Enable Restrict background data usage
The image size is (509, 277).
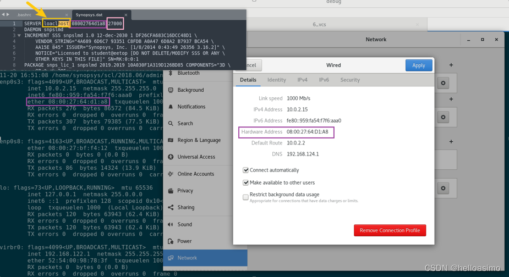pos(246,197)
